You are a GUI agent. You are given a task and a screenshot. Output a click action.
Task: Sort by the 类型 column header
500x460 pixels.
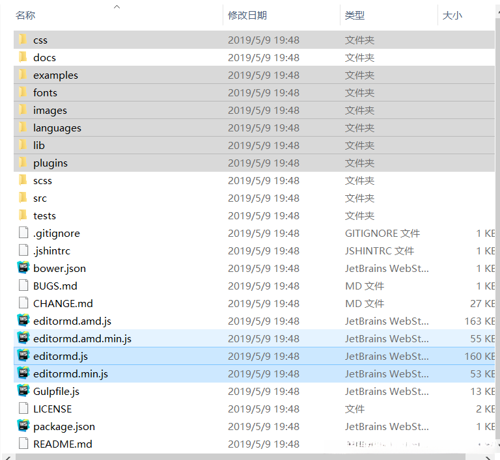point(354,15)
